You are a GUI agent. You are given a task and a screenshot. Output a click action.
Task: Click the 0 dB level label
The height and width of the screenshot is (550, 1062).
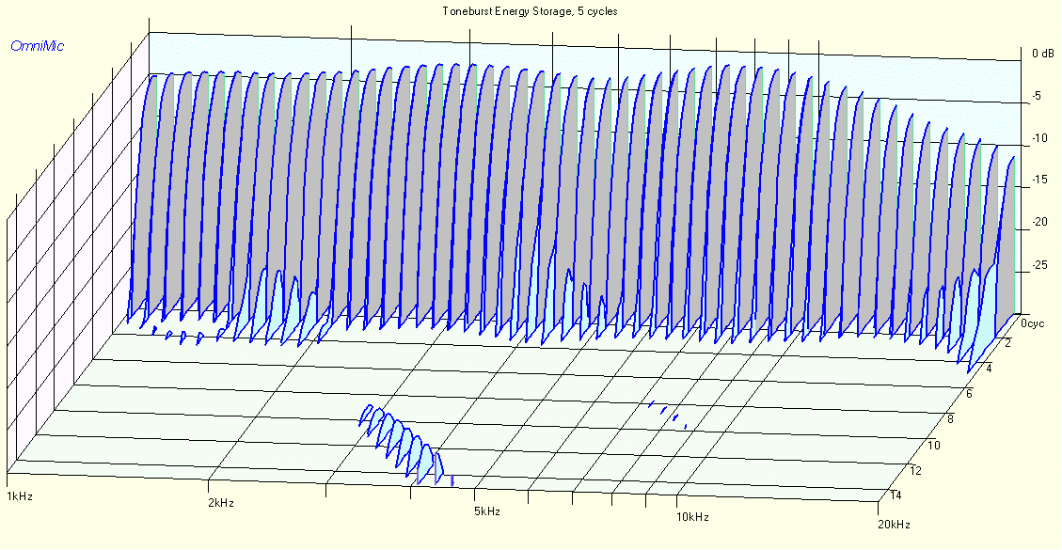click(1043, 54)
